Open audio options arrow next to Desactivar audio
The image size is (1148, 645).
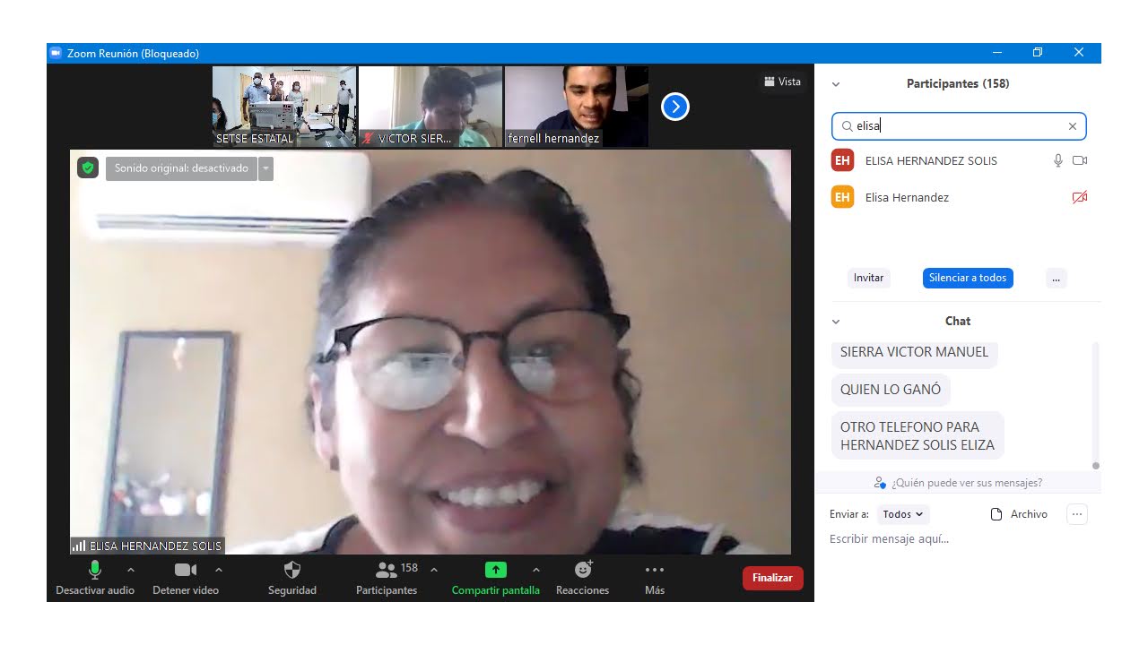tap(131, 570)
